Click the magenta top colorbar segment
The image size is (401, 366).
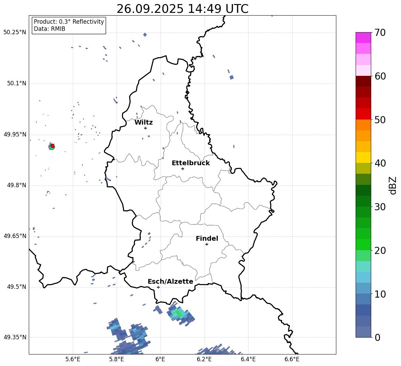(x=363, y=38)
